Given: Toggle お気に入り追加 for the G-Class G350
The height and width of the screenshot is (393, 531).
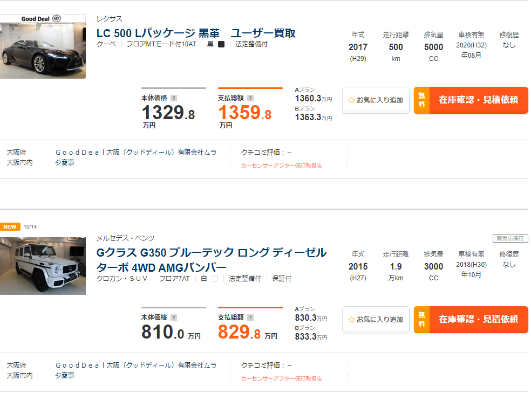Looking at the screenshot, I should (x=376, y=320).
